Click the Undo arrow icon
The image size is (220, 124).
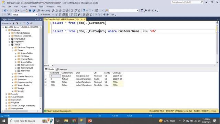84,11
